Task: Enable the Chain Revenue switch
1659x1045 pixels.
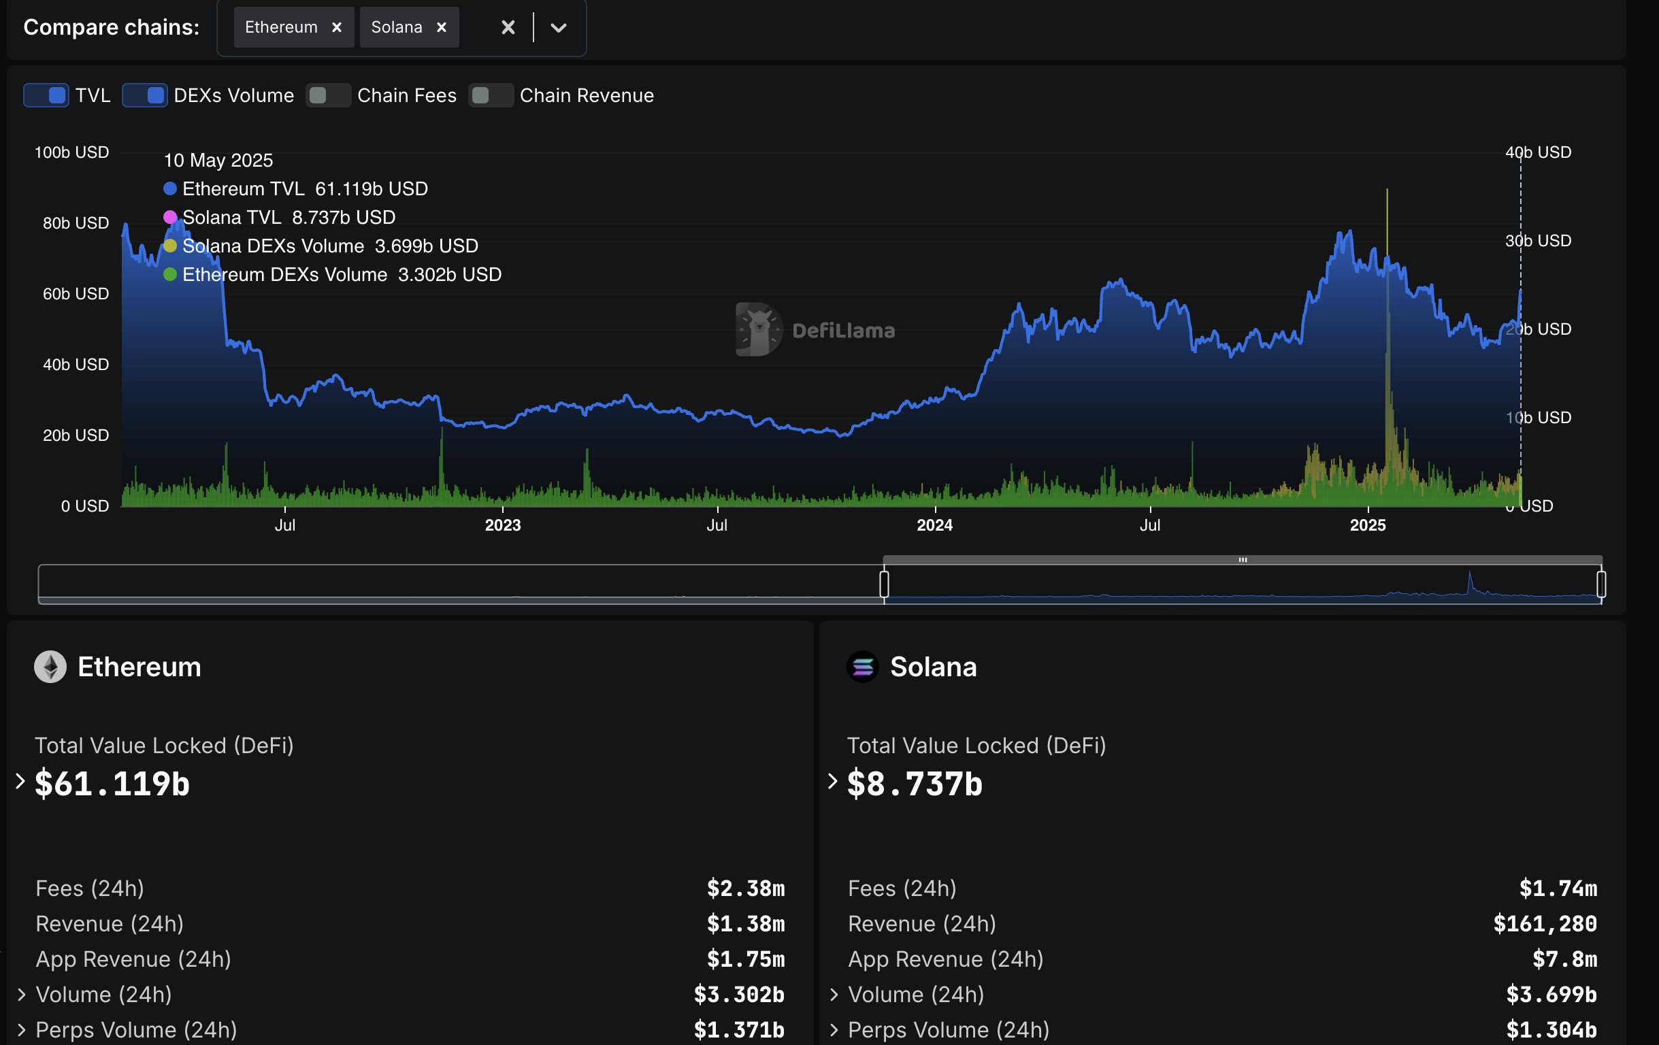Action: 491,95
